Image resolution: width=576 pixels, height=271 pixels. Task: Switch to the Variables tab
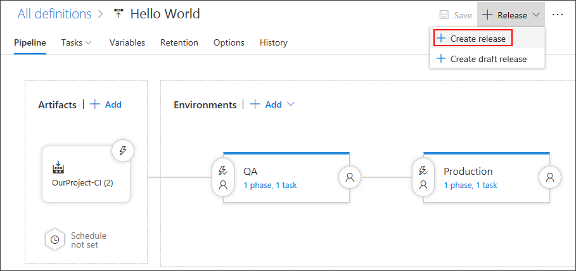click(127, 42)
